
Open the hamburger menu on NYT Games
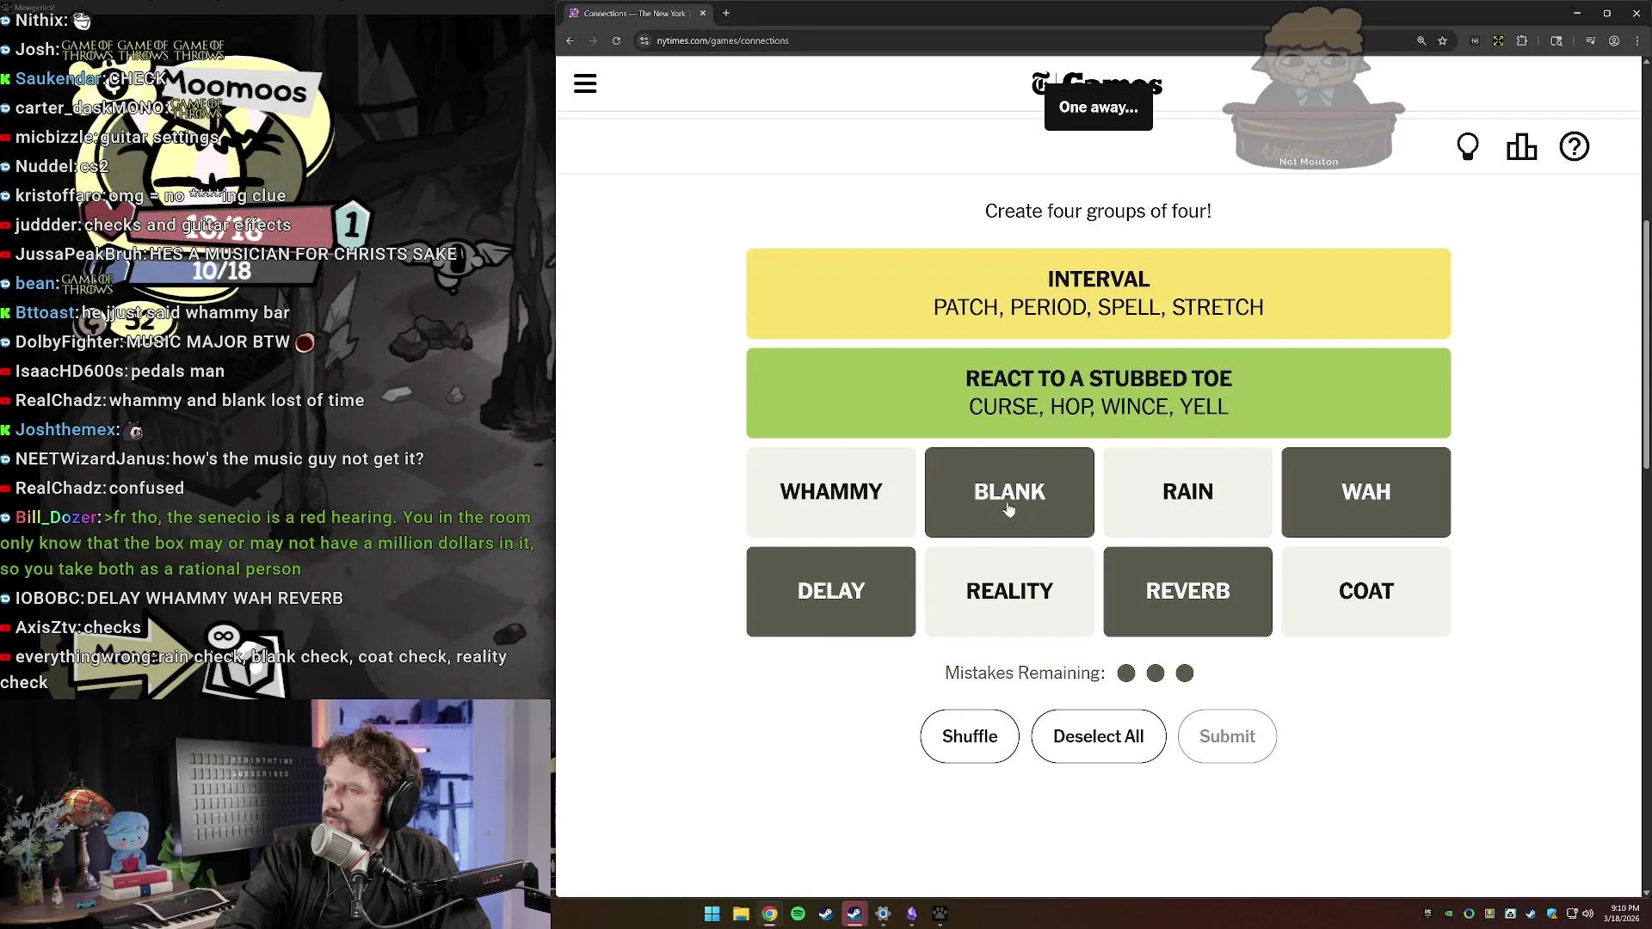click(x=585, y=83)
